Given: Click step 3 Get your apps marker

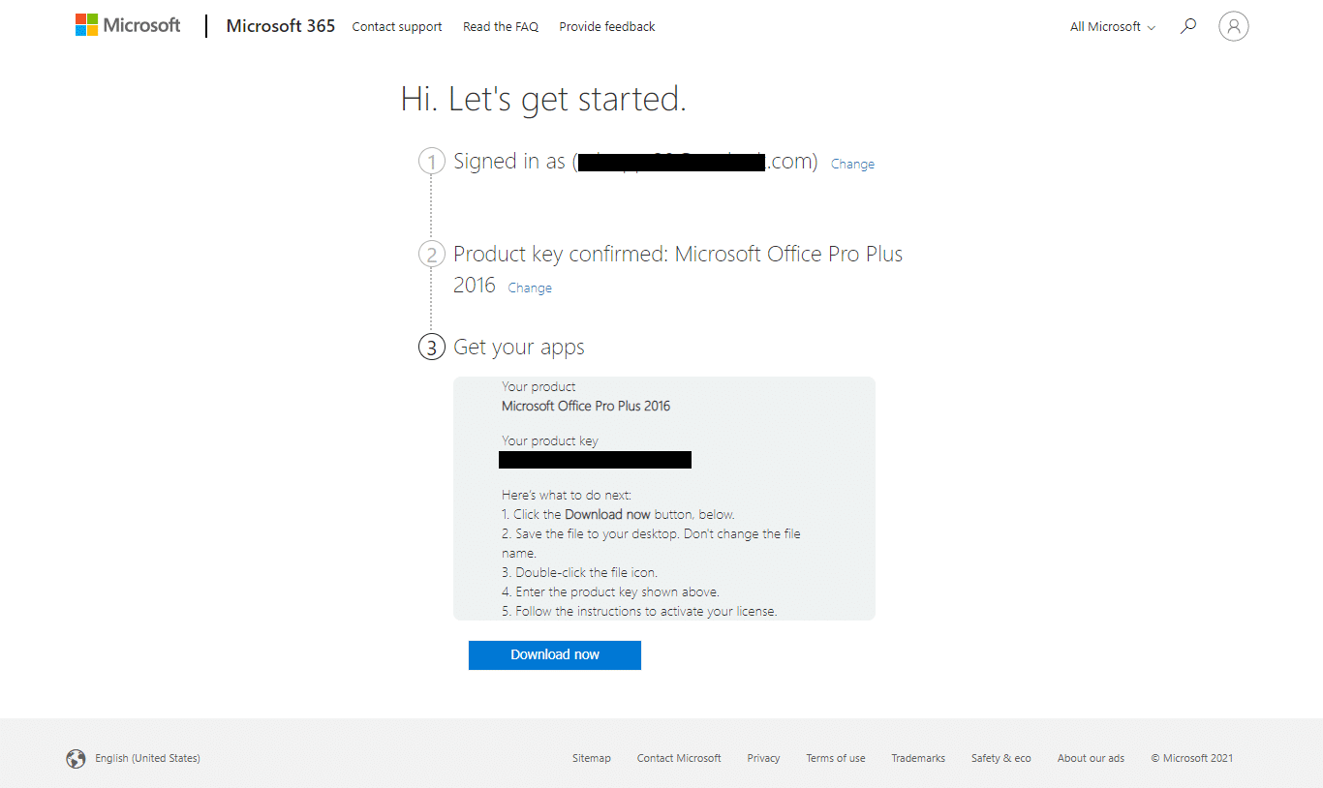Looking at the screenshot, I should point(432,348).
